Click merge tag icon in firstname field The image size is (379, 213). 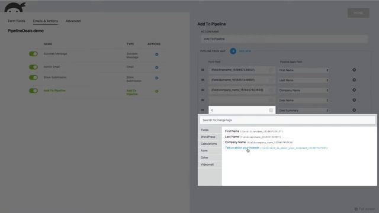(271, 70)
